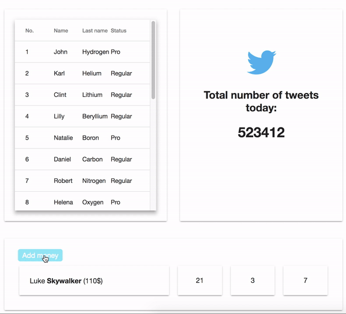Click the Status column header
Image resolution: width=346 pixels, height=314 pixels.
[x=118, y=31]
